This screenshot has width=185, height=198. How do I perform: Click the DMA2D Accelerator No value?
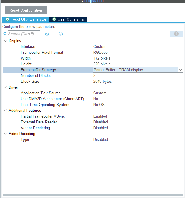[96, 99]
